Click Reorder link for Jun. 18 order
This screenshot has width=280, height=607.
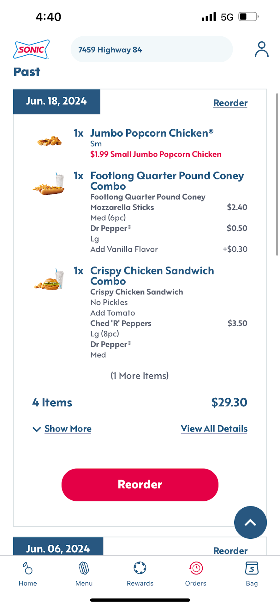pyautogui.click(x=230, y=103)
